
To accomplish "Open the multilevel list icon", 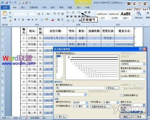I will 79,13.
